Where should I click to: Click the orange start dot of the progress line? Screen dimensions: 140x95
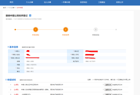coord(15,29)
